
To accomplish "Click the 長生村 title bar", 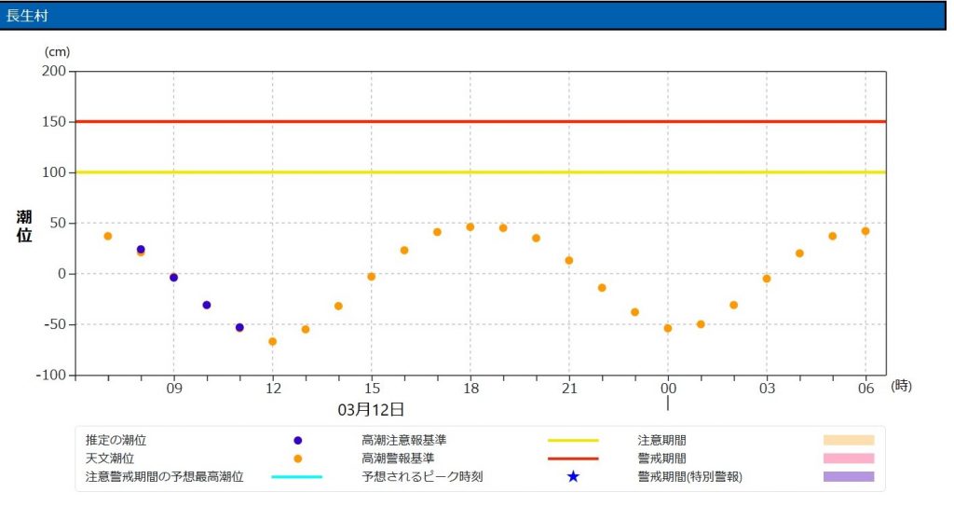I will 473,15.
